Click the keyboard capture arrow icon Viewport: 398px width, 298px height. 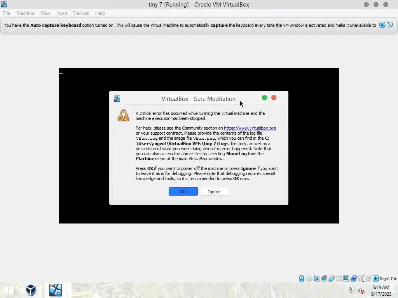376,279
